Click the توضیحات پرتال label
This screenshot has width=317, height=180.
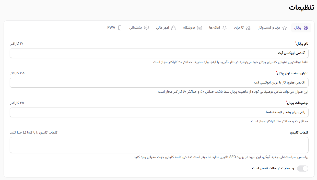pyautogui.click(x=298, y=103)
